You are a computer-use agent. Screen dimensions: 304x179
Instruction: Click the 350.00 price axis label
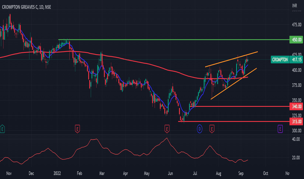coord(296,100)
